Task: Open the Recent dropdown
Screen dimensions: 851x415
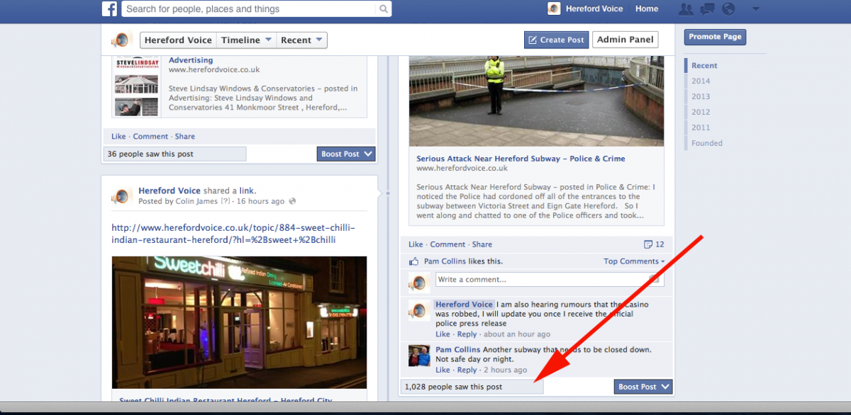Action: pyautogui.click(x=301, y=40)
